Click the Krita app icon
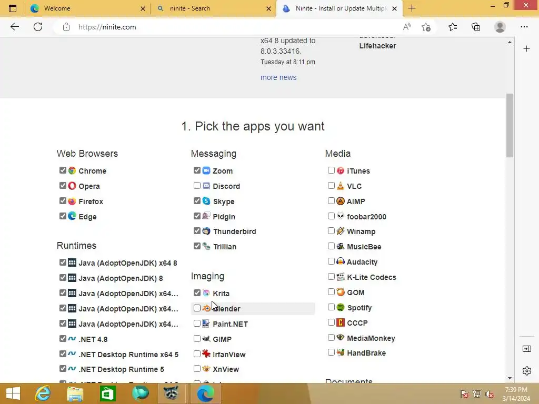Viewport: 539px width, 404px height. (x=206, y=293)
